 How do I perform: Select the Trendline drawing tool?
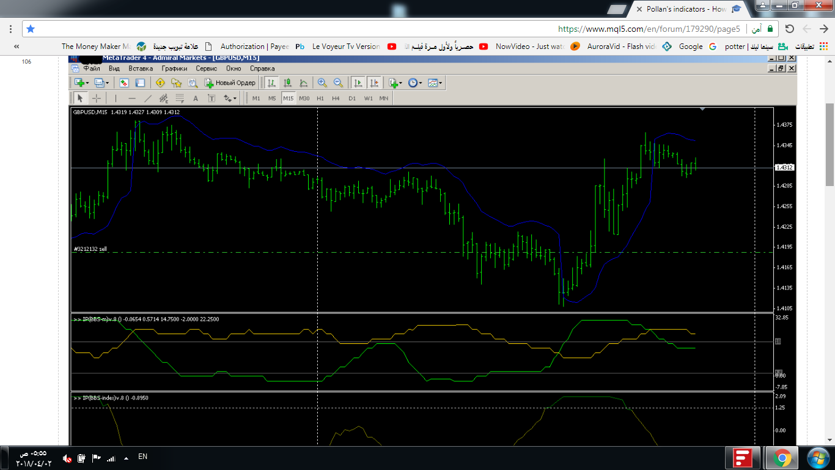click(x=148, y=98)
